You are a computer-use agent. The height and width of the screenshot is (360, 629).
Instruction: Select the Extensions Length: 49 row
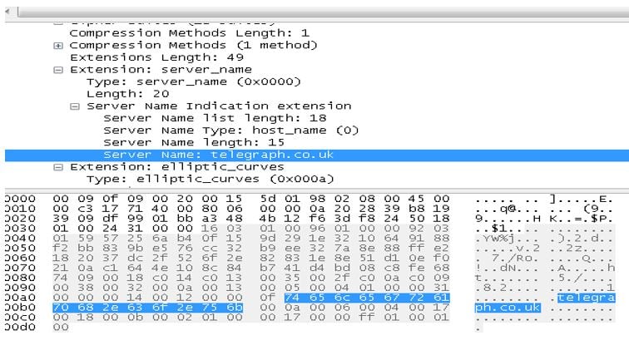pos(157,57)
